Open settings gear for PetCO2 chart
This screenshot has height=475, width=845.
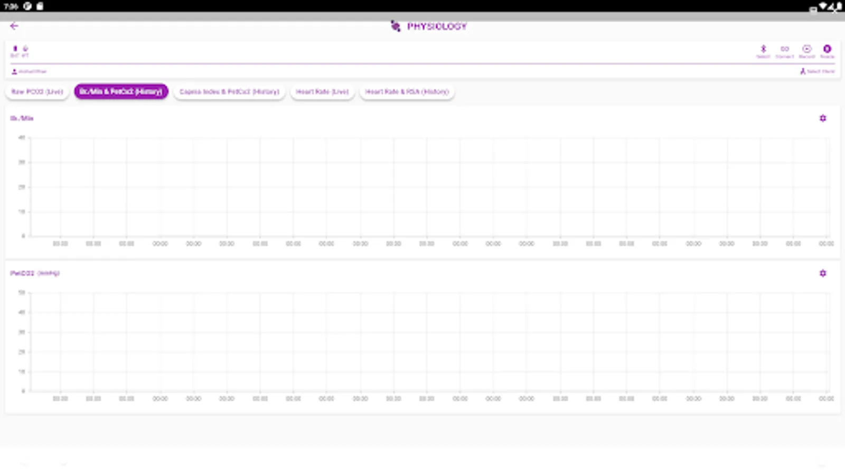823,273
